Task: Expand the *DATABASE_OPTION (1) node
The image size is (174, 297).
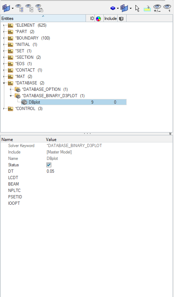Action: 11,89
